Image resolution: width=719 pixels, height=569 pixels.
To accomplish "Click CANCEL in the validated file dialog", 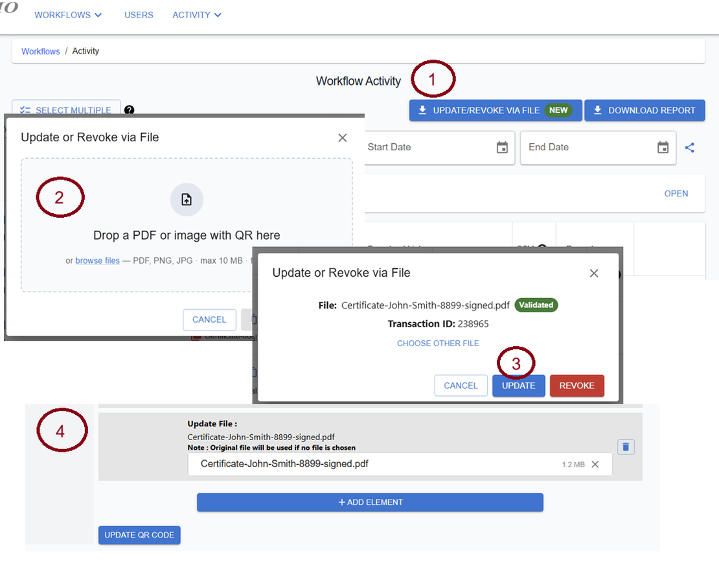I will (461, 386).
